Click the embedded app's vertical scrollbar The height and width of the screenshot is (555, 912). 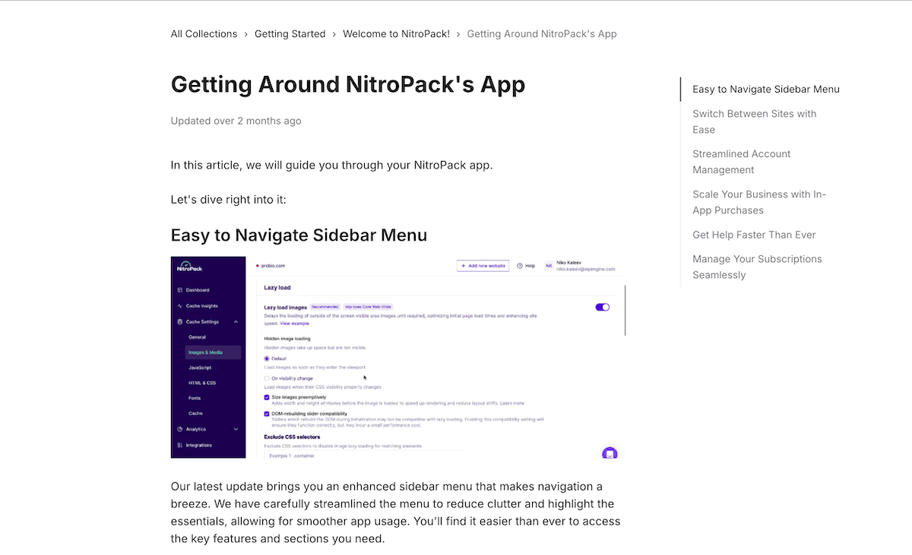click(x=625, y=310)
